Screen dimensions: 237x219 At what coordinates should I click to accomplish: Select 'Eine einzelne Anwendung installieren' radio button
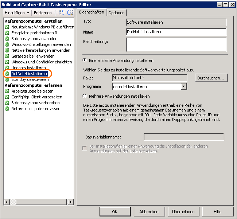pos(85,60)
